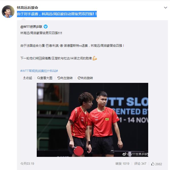
Task: Click the 林高远后援会 profile avatar
Action: tap(8, 11)
